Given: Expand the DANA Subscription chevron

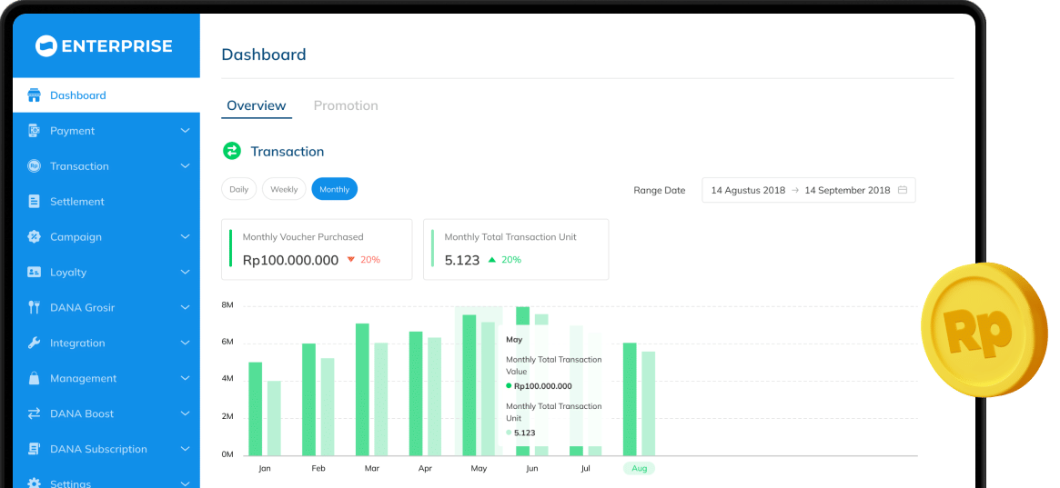Looking at the screenshot, I should point(186,449).
